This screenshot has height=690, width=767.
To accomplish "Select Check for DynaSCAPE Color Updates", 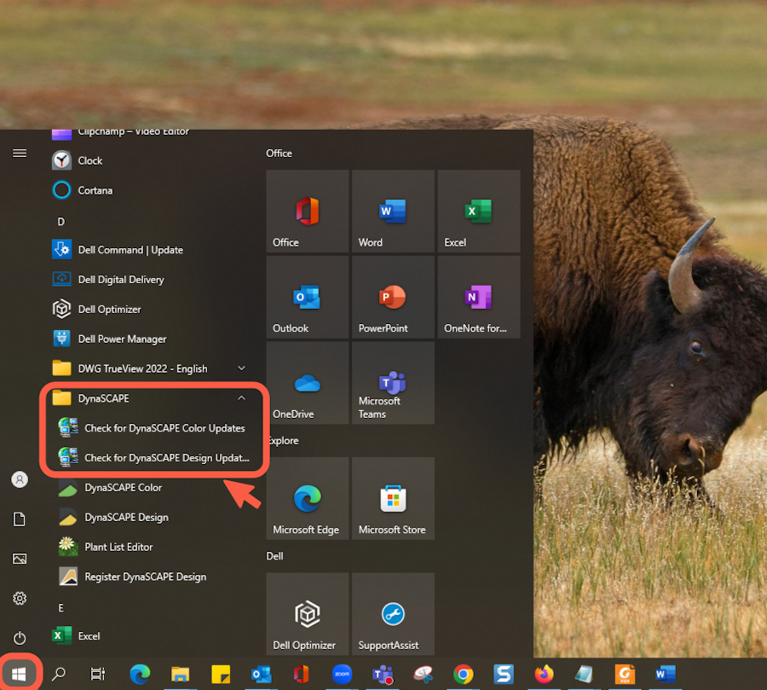I will [164, 428].
